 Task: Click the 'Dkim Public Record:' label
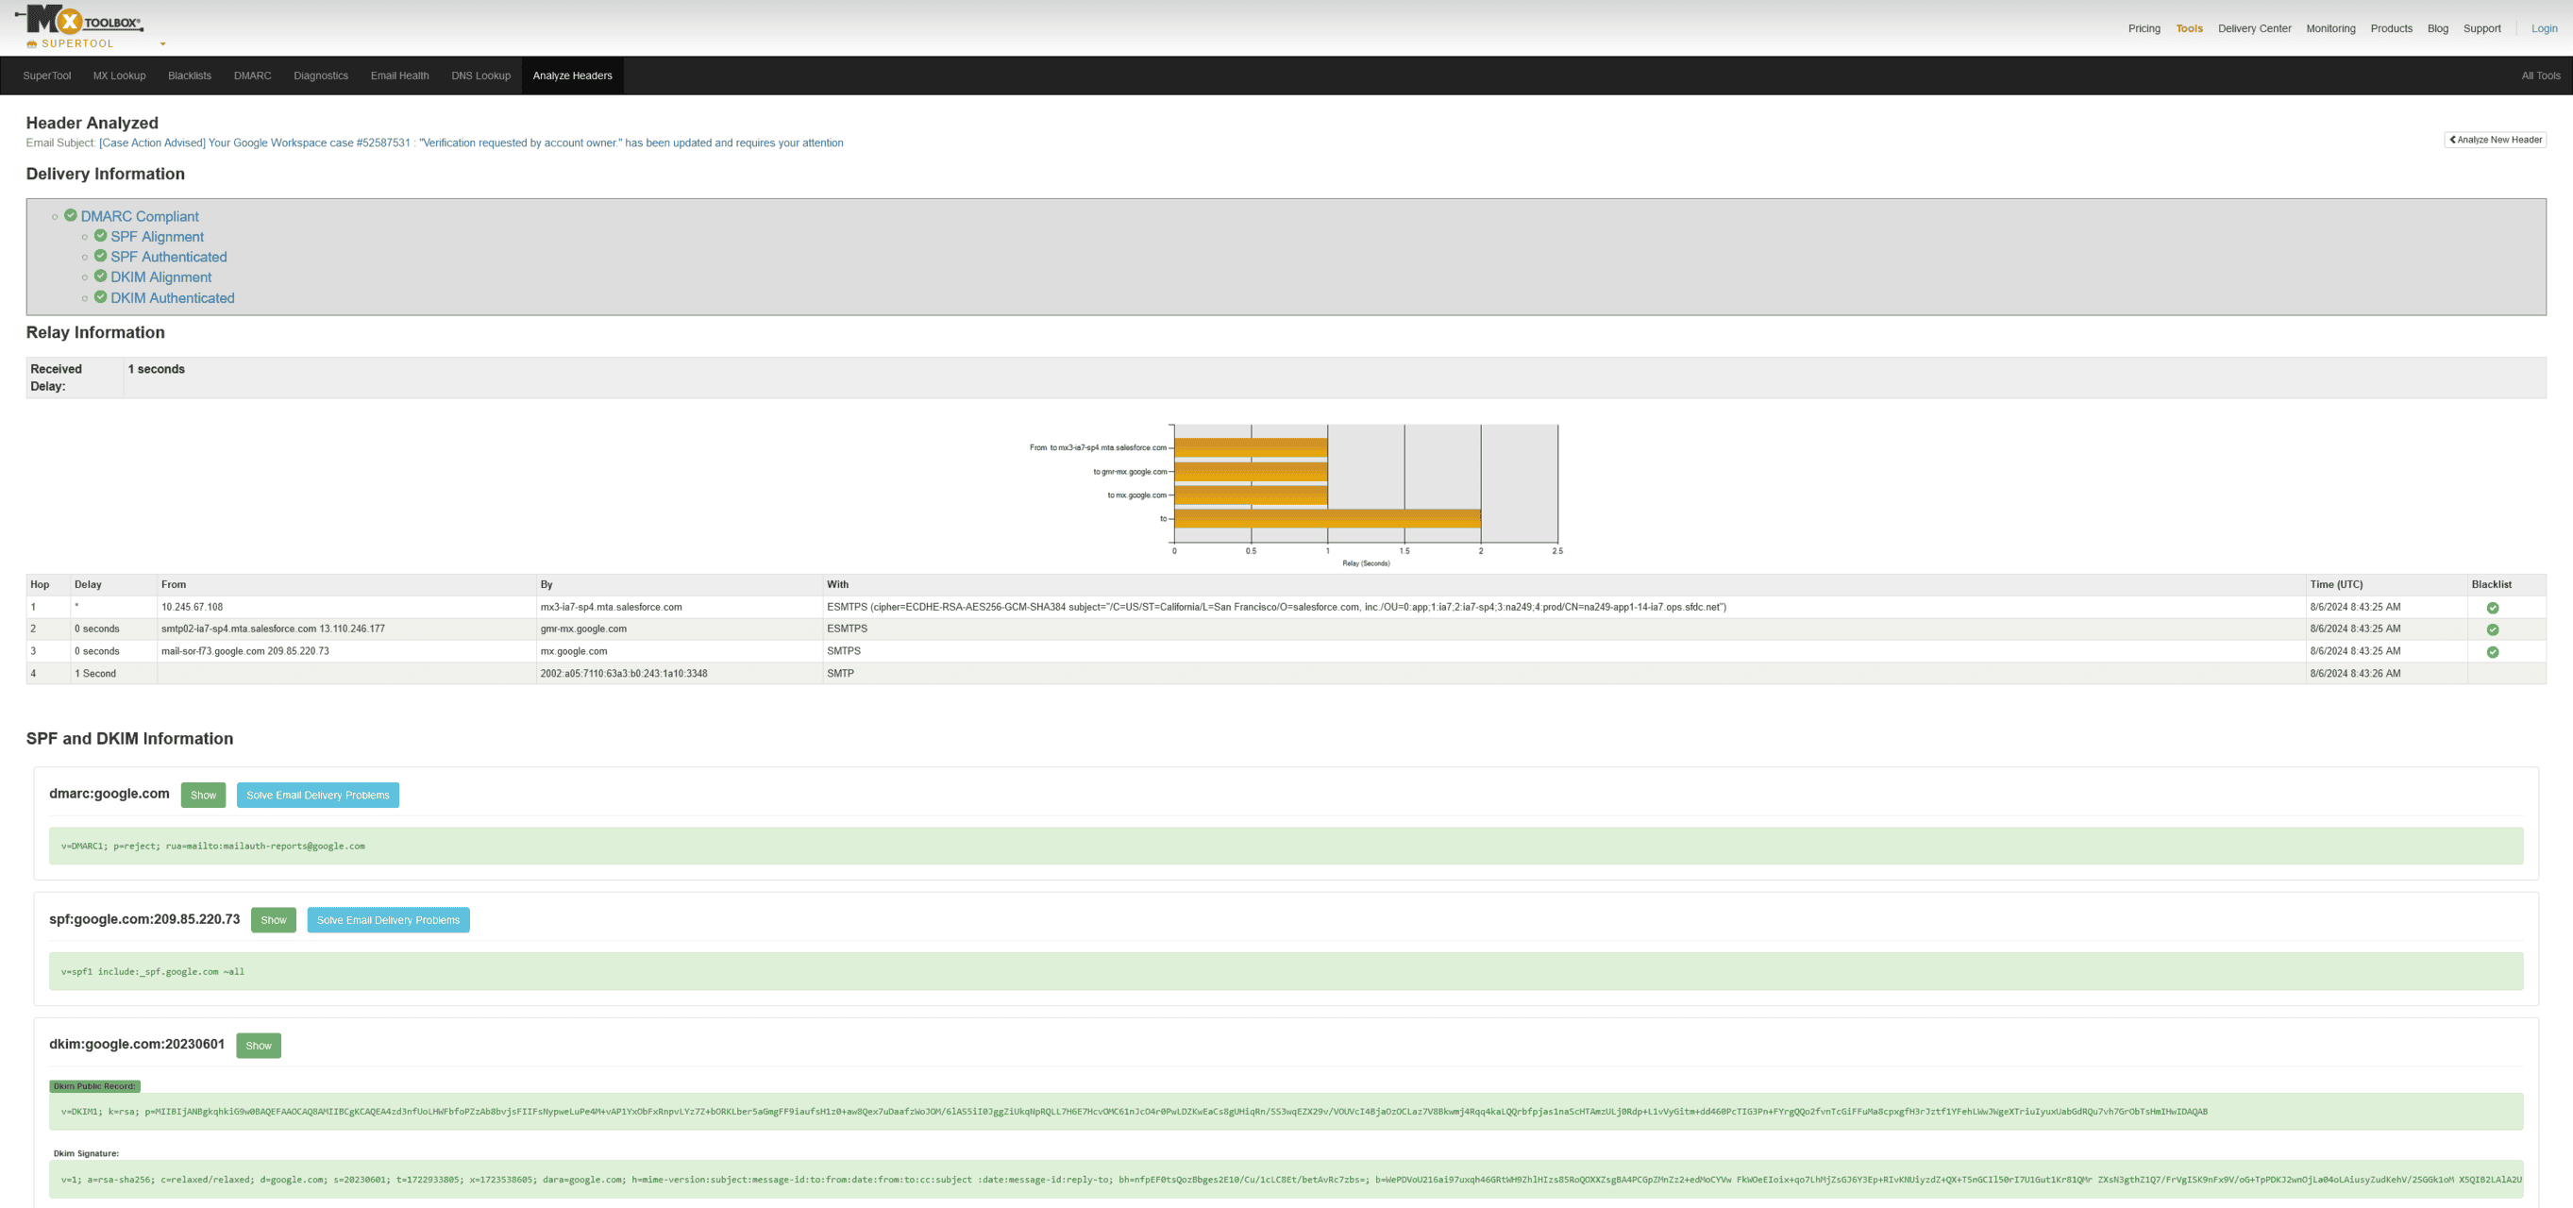pyautogui.click(x=95, y=1086)
